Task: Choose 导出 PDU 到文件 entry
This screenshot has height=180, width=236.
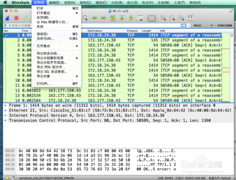Action: click(56, 67)
